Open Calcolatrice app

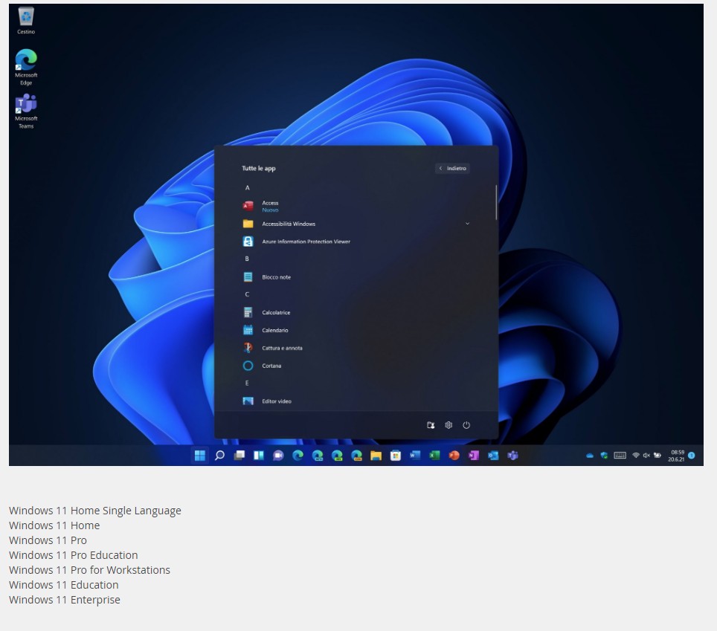[266, 313]
